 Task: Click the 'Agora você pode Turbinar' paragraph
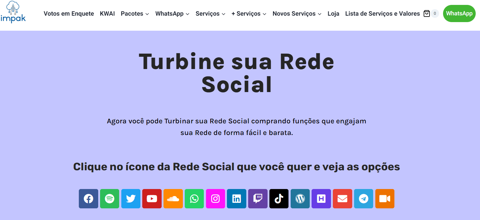click(x=236, y=127)
